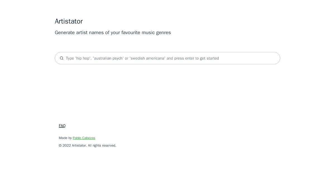Click the 'australian psych' placeholder portion
335x175 pixels.
pos(108,58)
